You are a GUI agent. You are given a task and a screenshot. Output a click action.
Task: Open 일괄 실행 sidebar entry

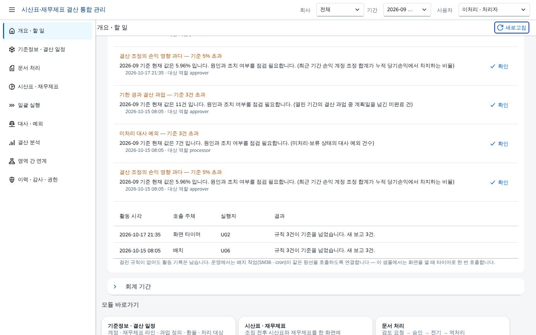48,105
